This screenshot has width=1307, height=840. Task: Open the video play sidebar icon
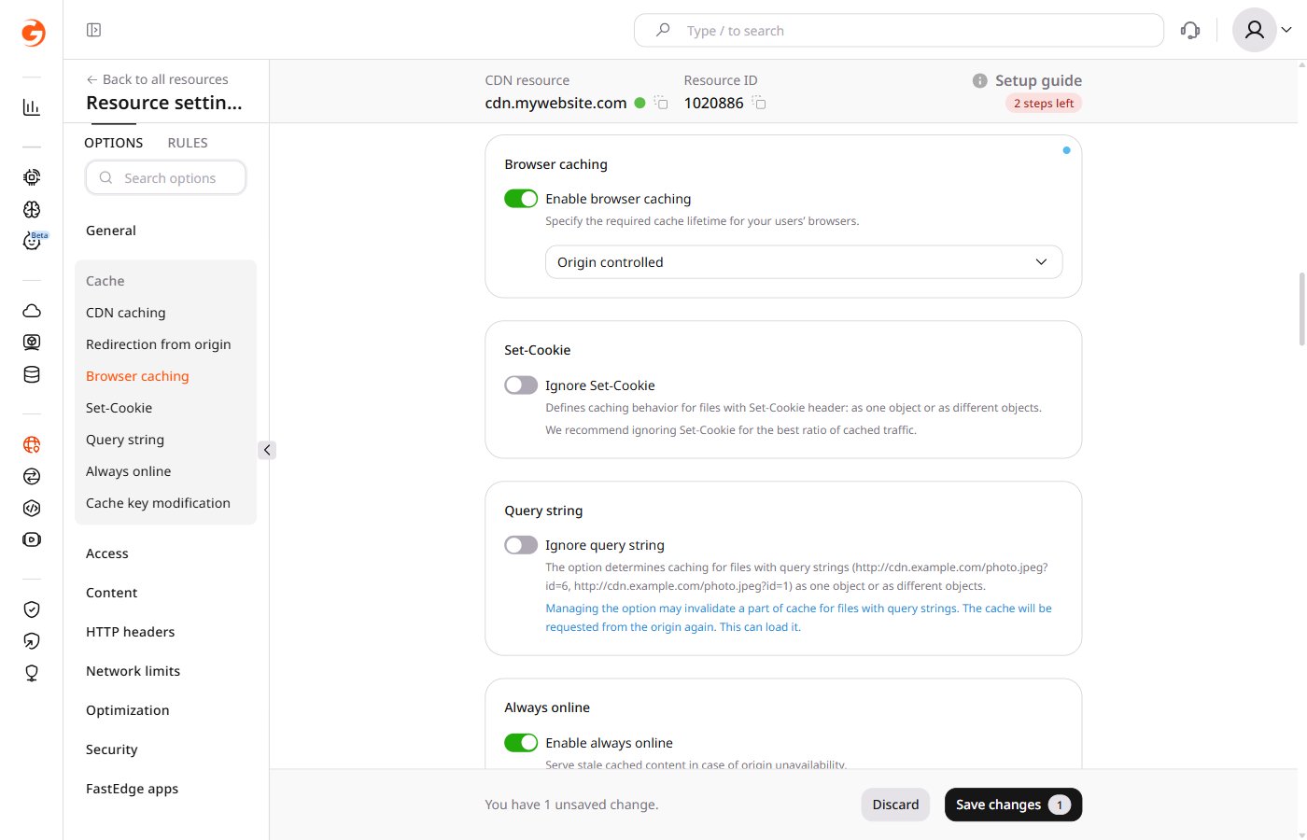coord(32,539)
